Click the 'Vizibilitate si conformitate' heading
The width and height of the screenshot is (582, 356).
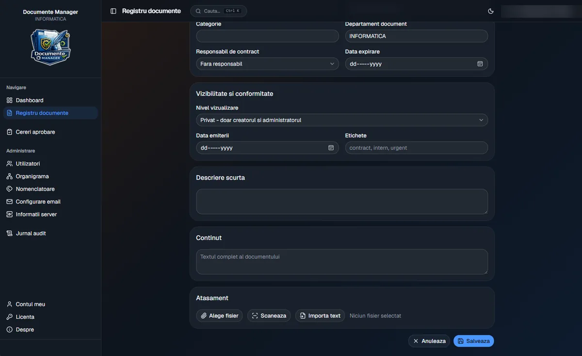(x=235, y=93)
